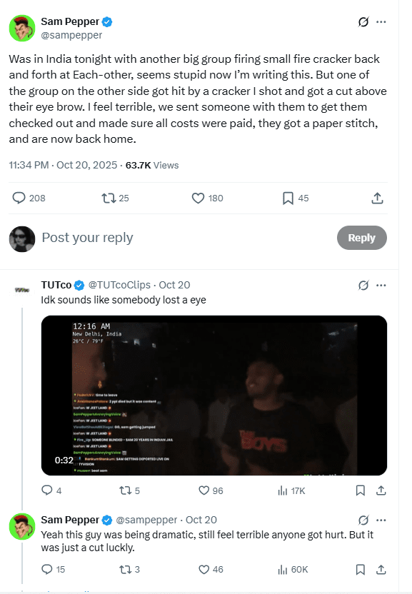
Task: Open Grok actions on Sam Pepper's tweet
Action: pos(364,22)
